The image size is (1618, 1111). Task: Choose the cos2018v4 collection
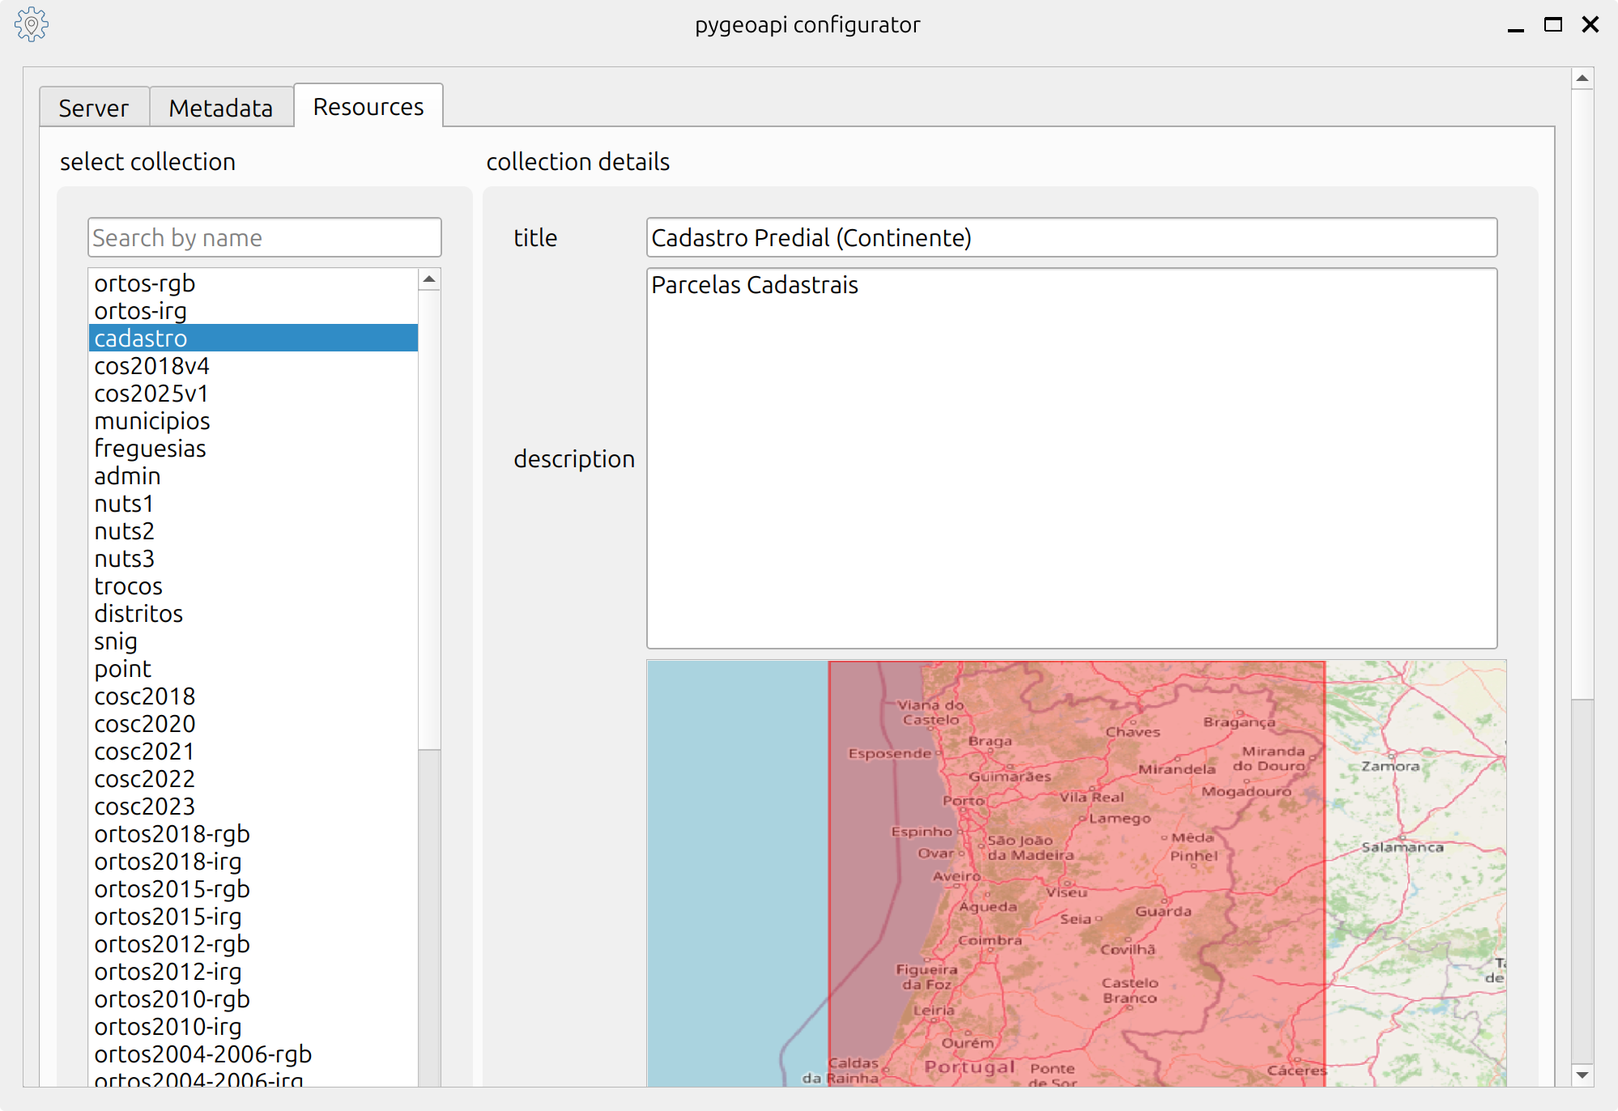point(253,366)
